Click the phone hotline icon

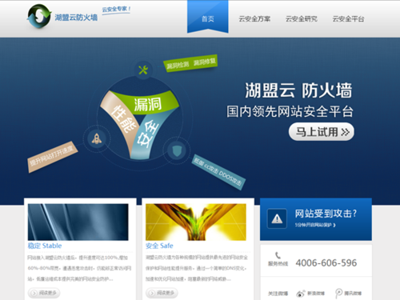[278, 255]
